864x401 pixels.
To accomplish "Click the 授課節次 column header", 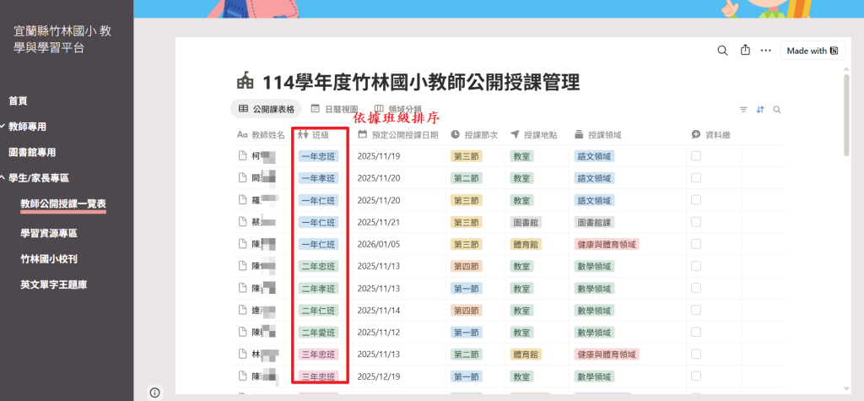I will pos(474,134).
